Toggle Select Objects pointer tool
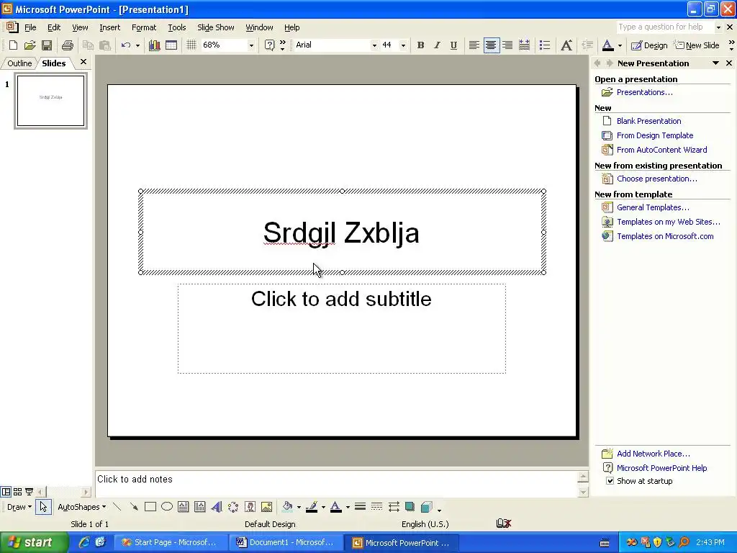This screenshot has height=553, width=737. point(43,507)
